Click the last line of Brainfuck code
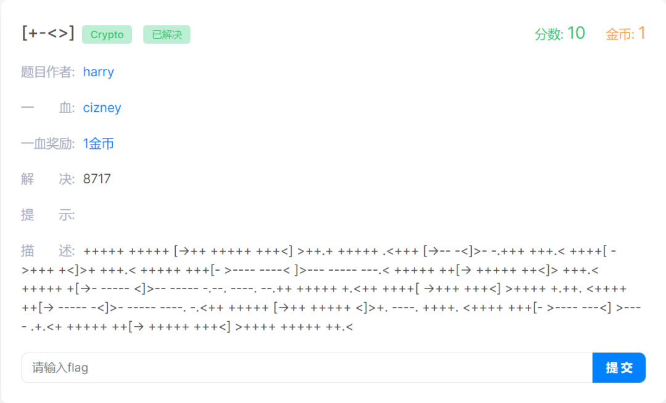The width and height of the screenshot is (666, 403). (x=187, y=327)
